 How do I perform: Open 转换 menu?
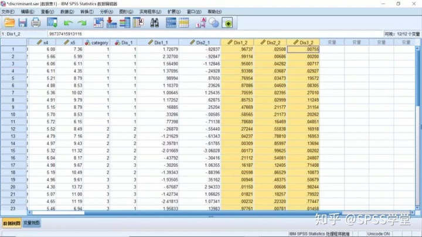87,12
